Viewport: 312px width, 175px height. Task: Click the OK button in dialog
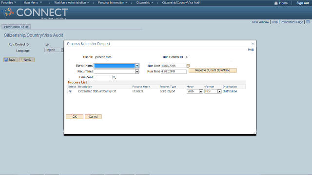tap(75, 117)
